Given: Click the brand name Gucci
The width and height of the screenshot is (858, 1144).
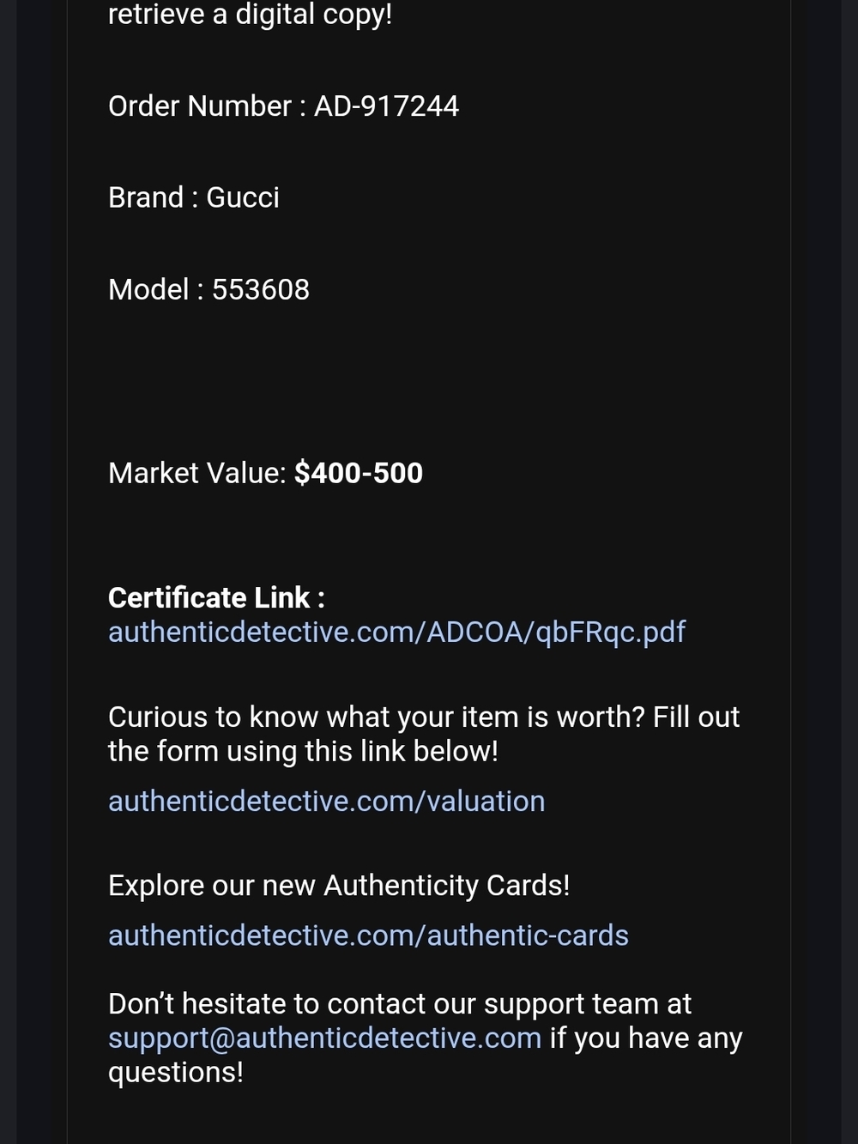Looking at the screenshot, I should pyautogui.click(x=243, y=198).
